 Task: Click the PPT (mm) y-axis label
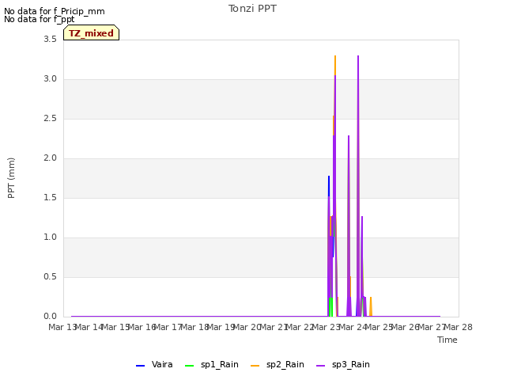pyautogui.click(x=11, y=177)
